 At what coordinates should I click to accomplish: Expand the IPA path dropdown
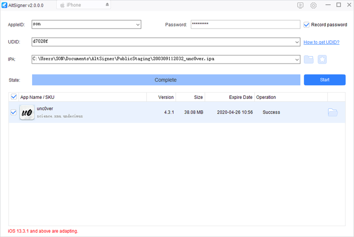click(x=297, y=60)
